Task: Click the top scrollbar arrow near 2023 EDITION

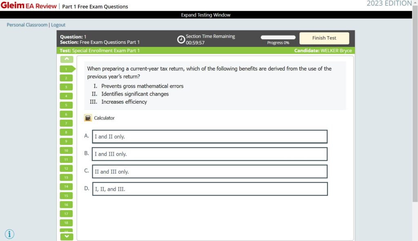Action: (415, 2)
